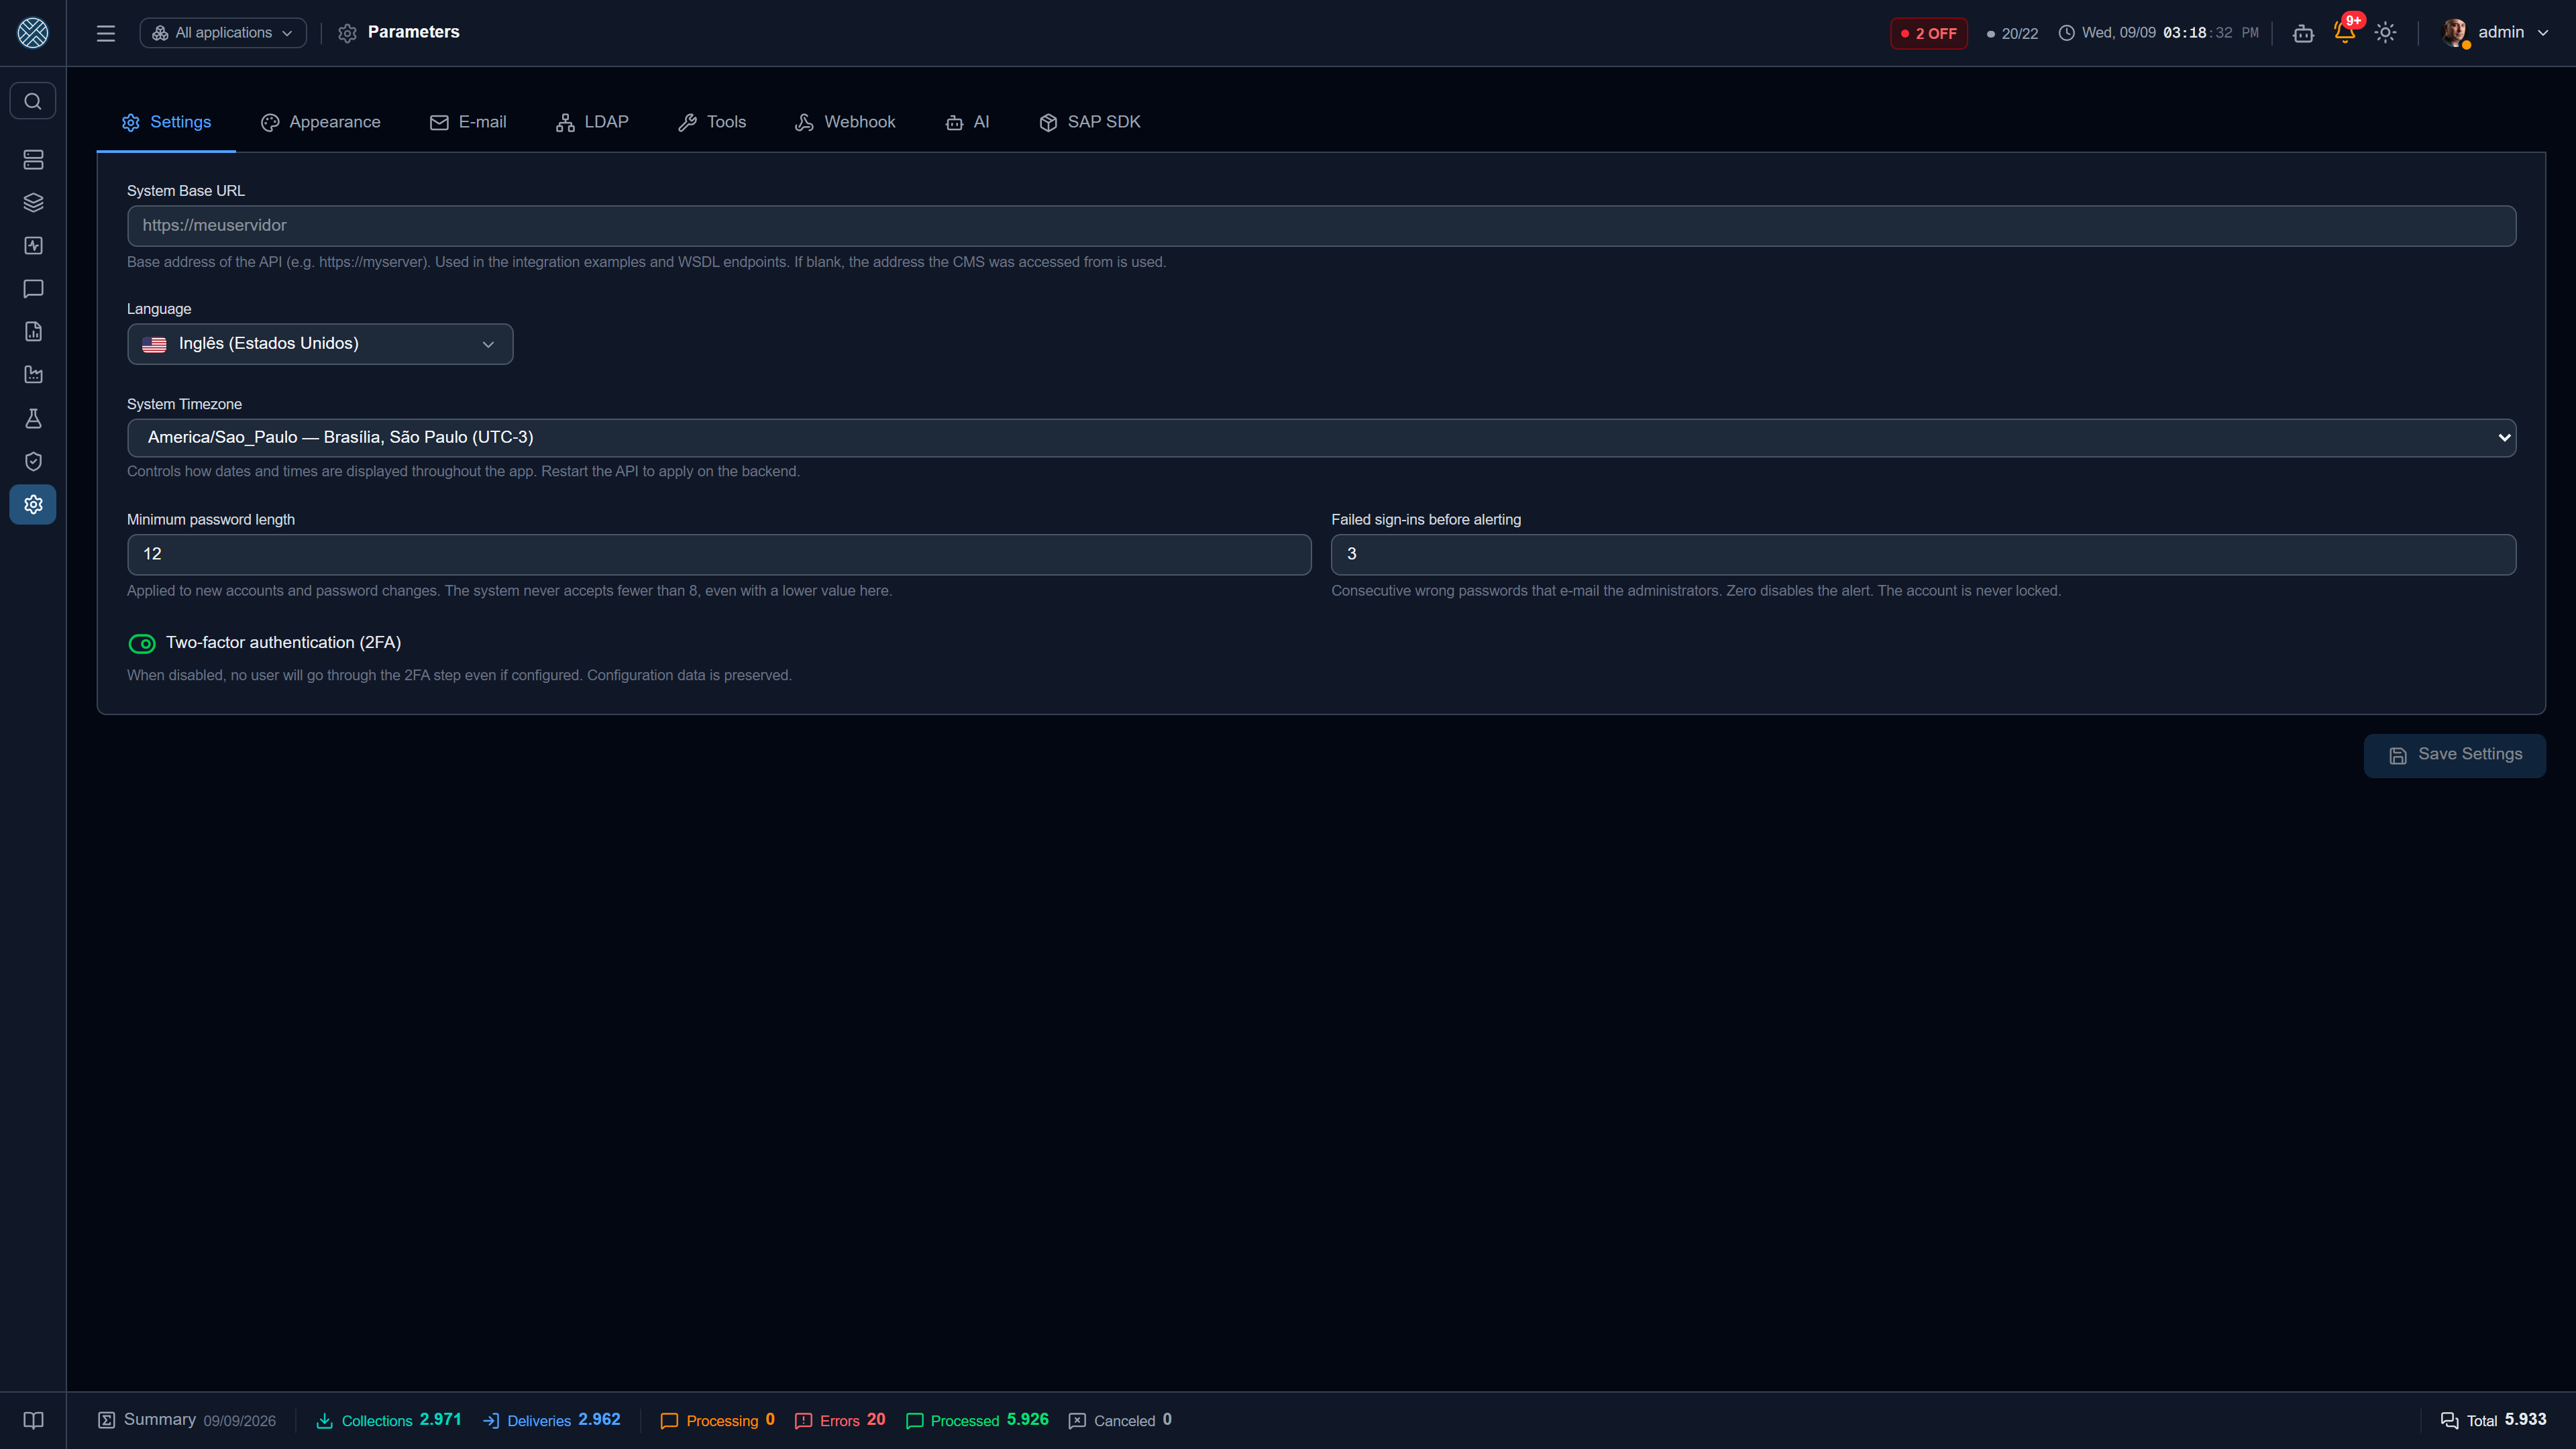Viewport: 2576px width, 1449px height.
Task: Switch to the LDAP tab
Action: tap(592, 122)
